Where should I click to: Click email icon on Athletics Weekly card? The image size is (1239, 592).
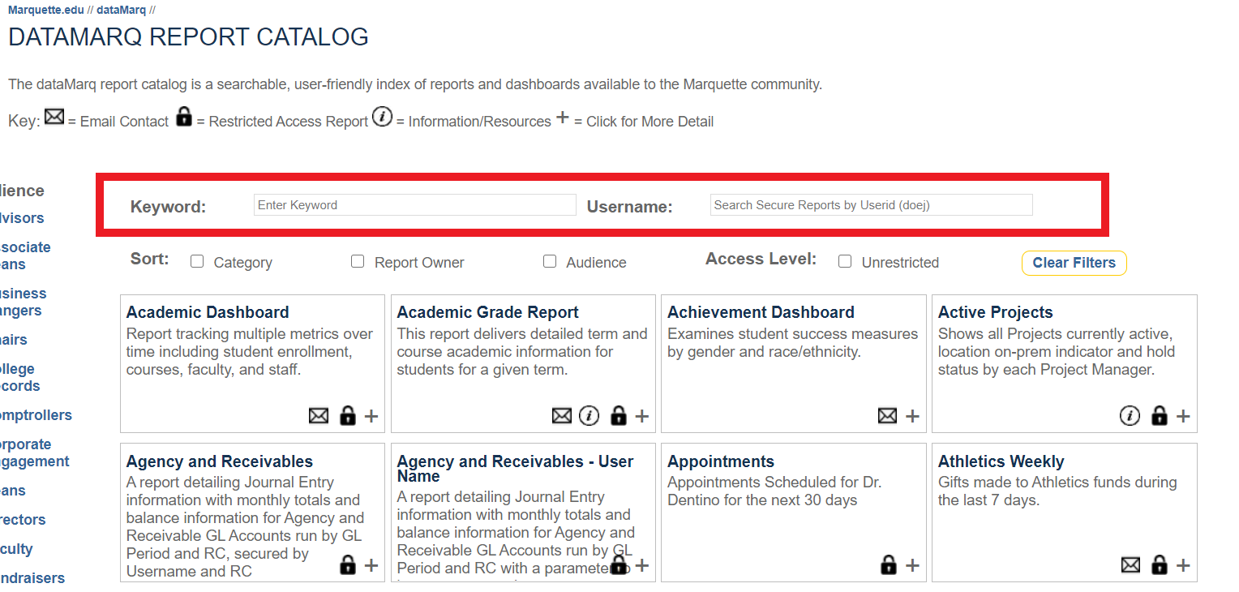tap(1130, 565)
